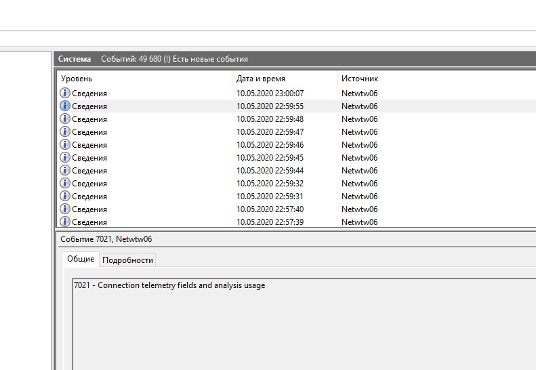Click info icon of the 22:59:45 event
The image size is (536, 370).
coord(64,158)
